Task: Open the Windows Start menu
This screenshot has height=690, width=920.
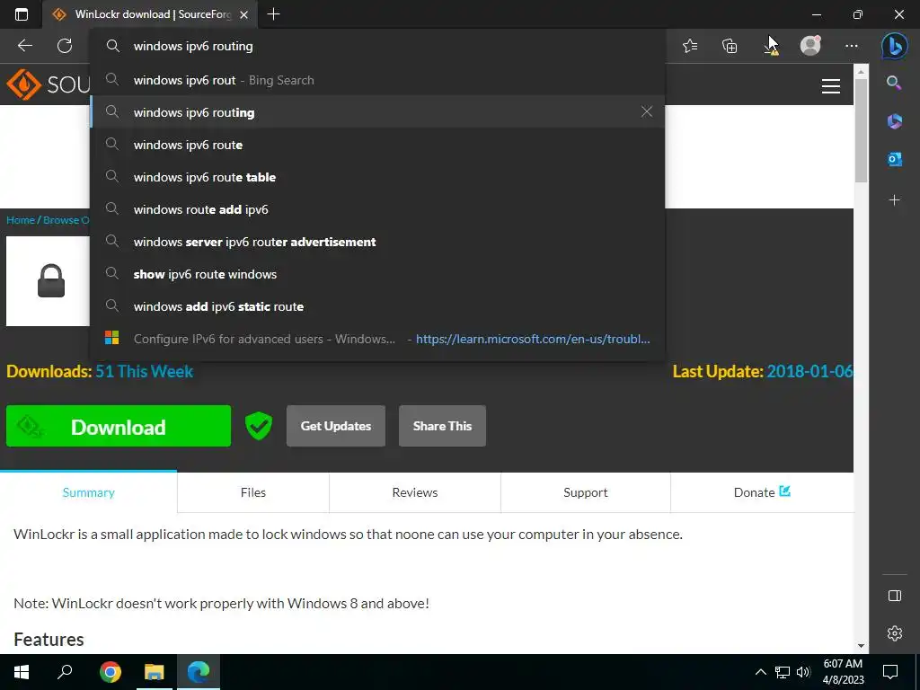Action: coord(22,672)
